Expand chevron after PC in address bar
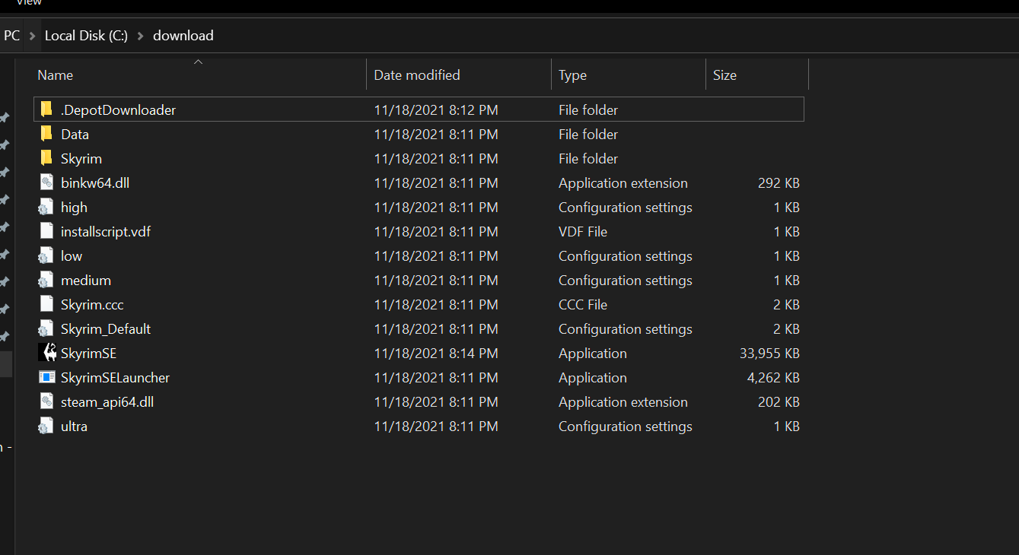 [x=32, y=36]
